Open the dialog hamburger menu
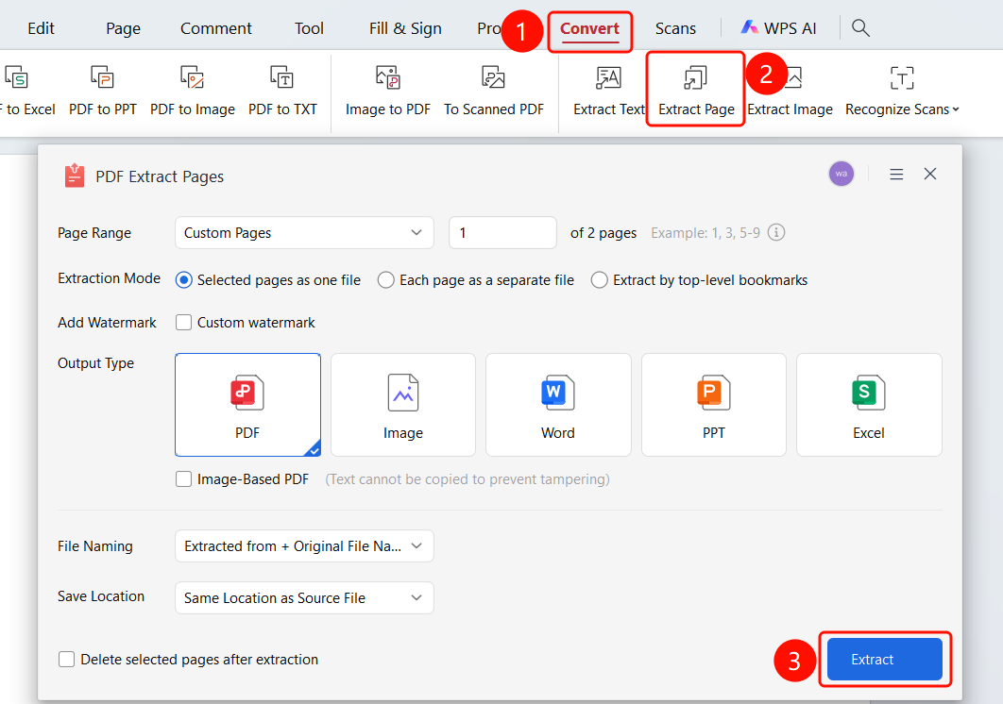Screen dimensions: 1003x704 pyautogui.click(x=896, y=174)
